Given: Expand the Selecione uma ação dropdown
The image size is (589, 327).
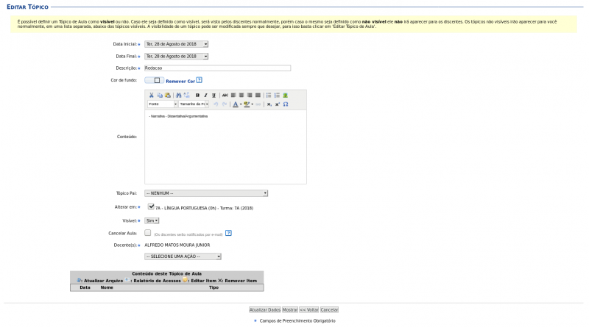Looking at the screenshot, I should pos(183,256).
